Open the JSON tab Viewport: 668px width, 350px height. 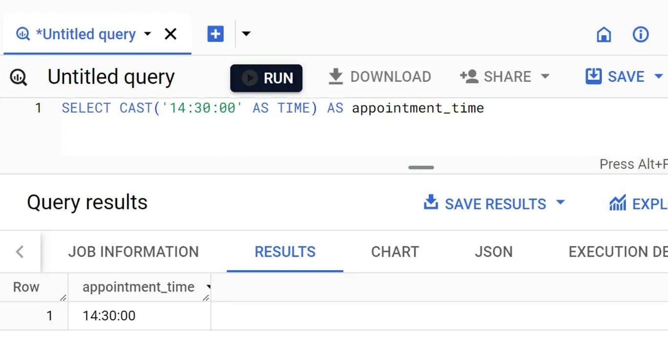tap(494, 252)
